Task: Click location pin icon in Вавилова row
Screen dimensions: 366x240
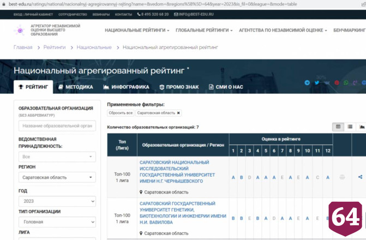Action: coord(141,233)
